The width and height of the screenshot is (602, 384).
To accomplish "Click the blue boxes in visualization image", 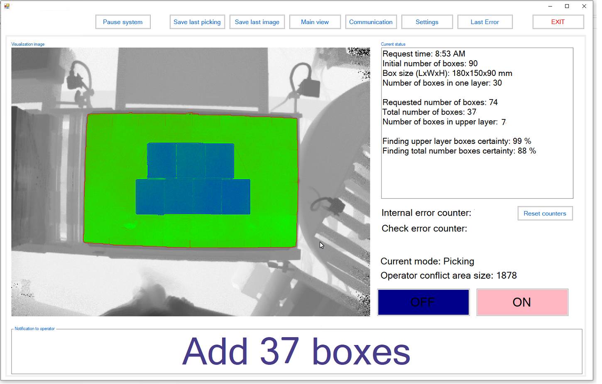I will pyautogui.click(x=193, y=179).
